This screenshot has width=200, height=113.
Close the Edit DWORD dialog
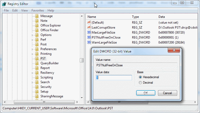[174, 50]
